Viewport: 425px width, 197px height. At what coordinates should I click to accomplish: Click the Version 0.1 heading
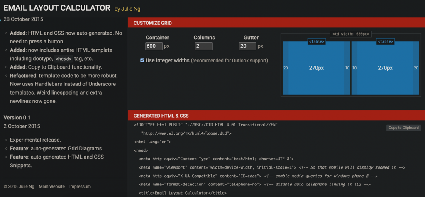tap(17, 118)
